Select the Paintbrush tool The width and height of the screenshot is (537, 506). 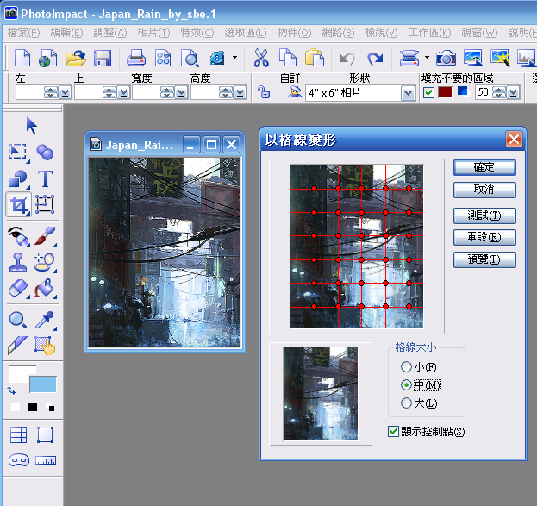(x=45, y=236)
